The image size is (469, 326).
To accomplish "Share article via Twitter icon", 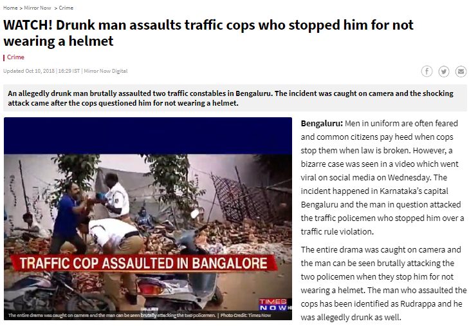I will tap(444, 72).
